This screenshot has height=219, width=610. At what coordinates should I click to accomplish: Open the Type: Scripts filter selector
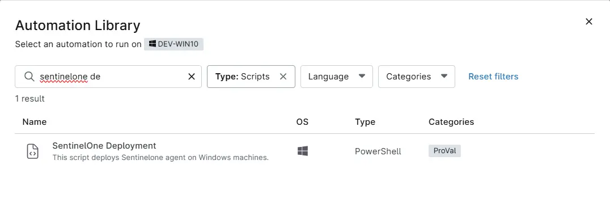click(x=243, y=77)
